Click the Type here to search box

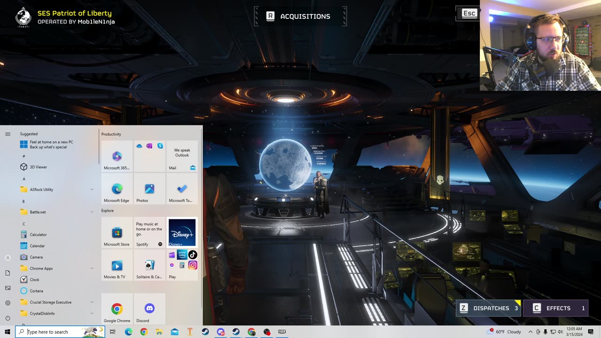click(60, 332)
